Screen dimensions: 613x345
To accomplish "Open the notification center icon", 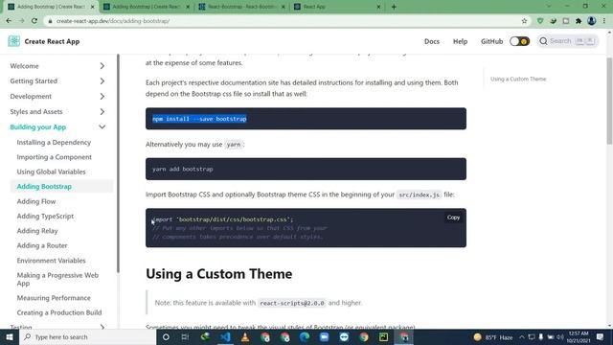I will (601, 336).
